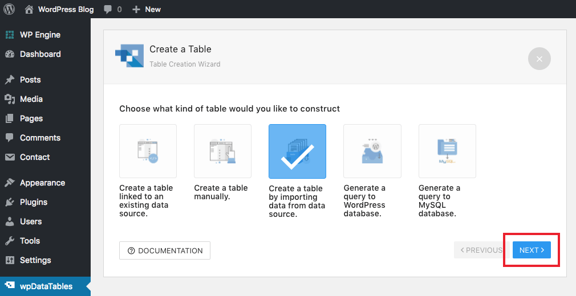576x296 pixels.
Task: Click the 'Create a Table' heading
Action: [180, 49]
